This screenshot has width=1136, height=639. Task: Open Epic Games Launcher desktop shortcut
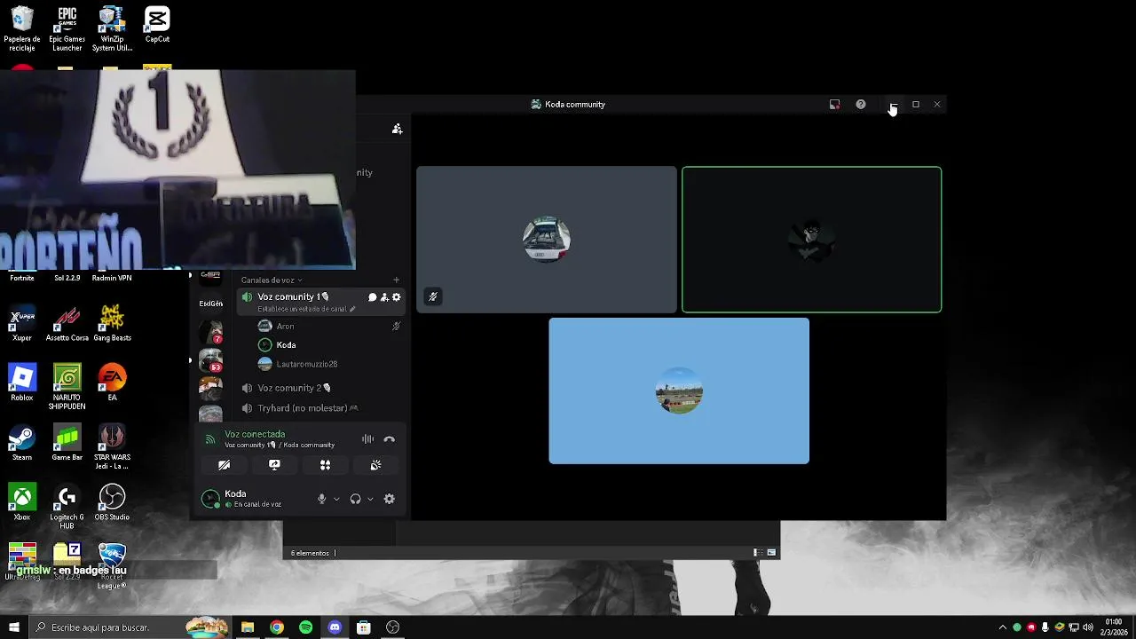click(67, 28)
